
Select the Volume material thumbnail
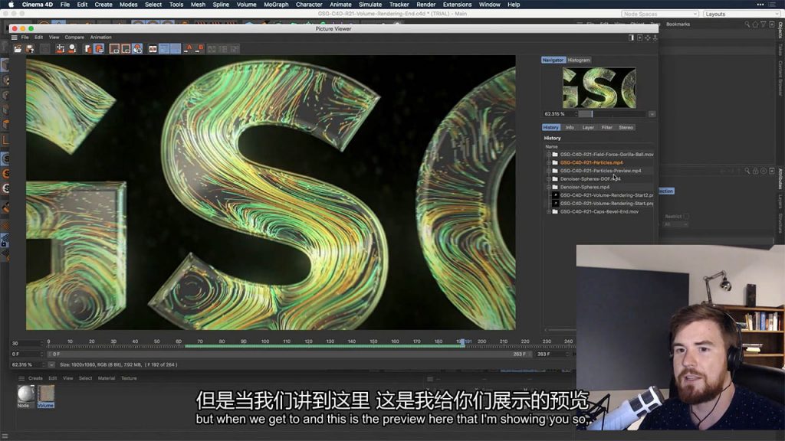45,394
